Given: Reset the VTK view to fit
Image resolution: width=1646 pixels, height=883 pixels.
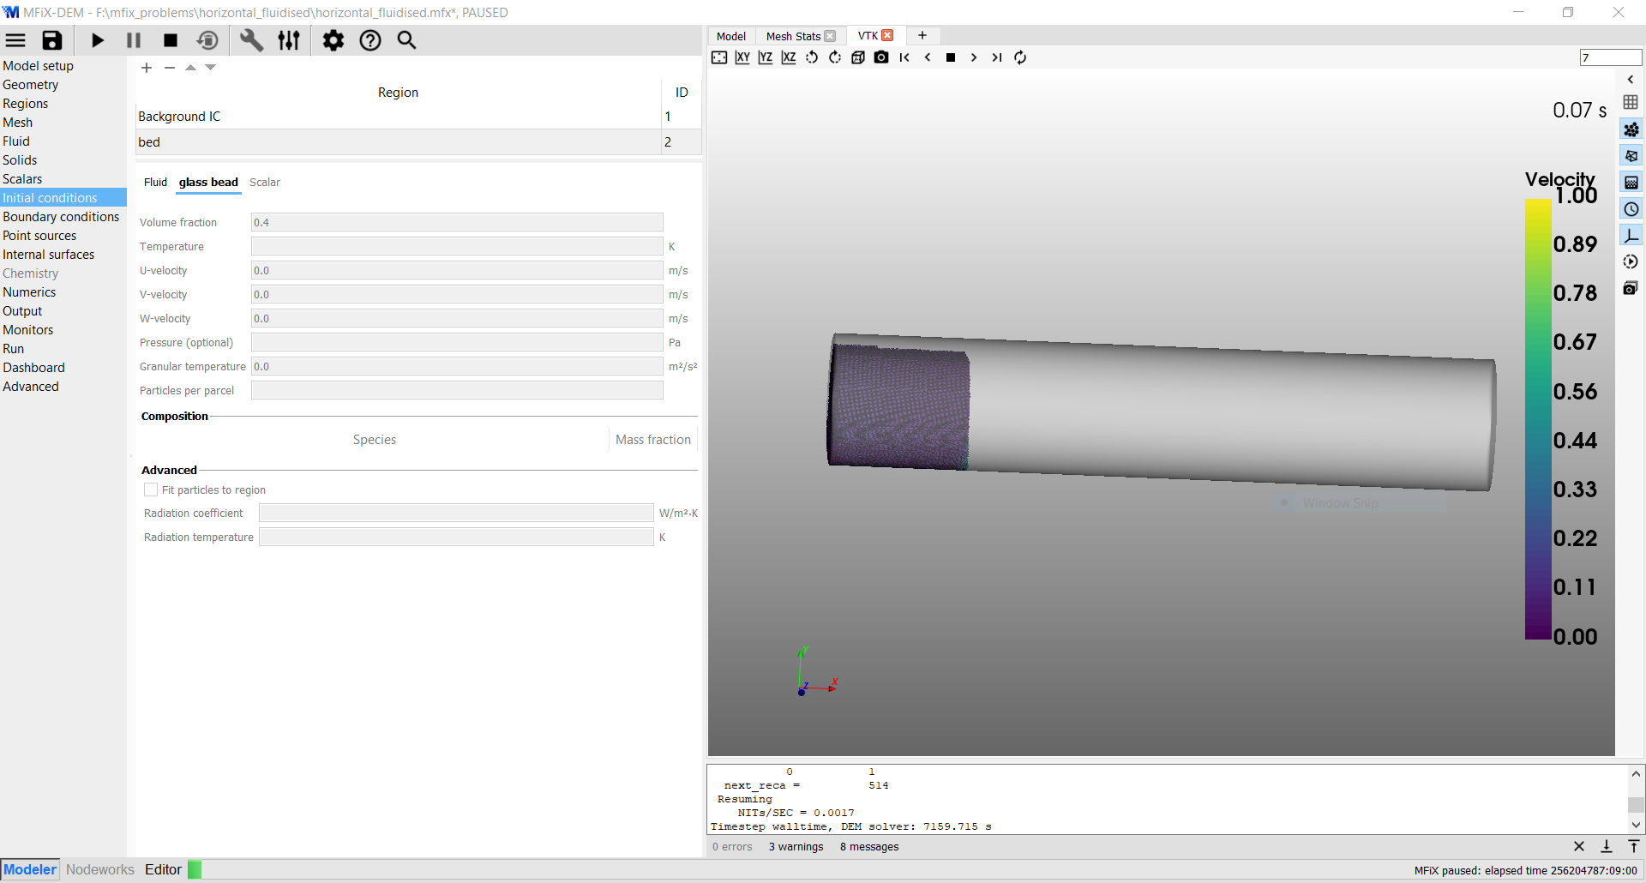Looking at the screenshot, I should (719, 57).
